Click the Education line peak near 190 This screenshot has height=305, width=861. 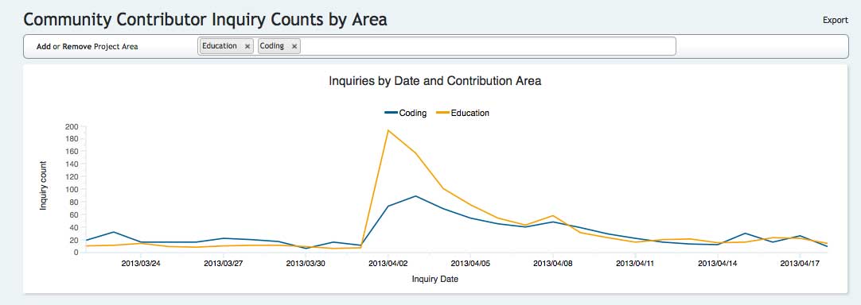(x=388, y=130)
